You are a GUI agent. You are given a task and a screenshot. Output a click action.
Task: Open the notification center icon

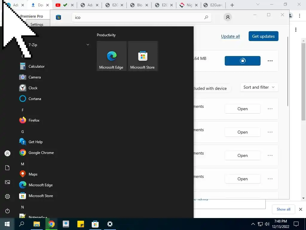click(x=296, y=224)
